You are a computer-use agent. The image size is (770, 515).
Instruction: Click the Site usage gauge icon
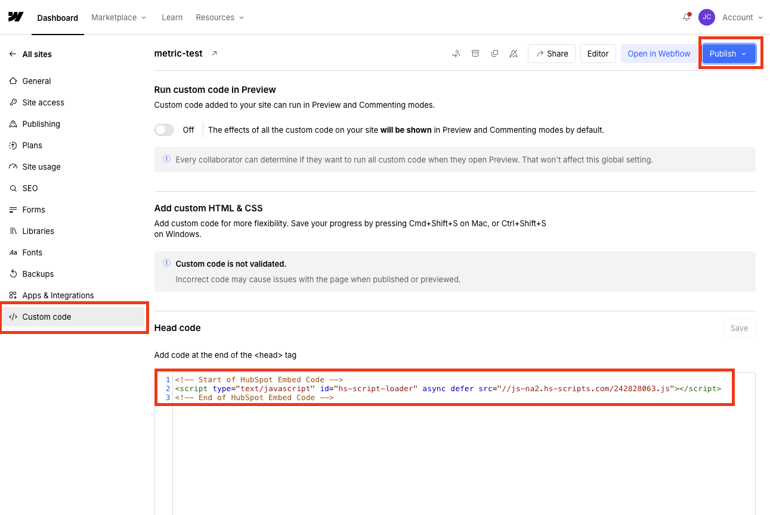click(13, 167)
